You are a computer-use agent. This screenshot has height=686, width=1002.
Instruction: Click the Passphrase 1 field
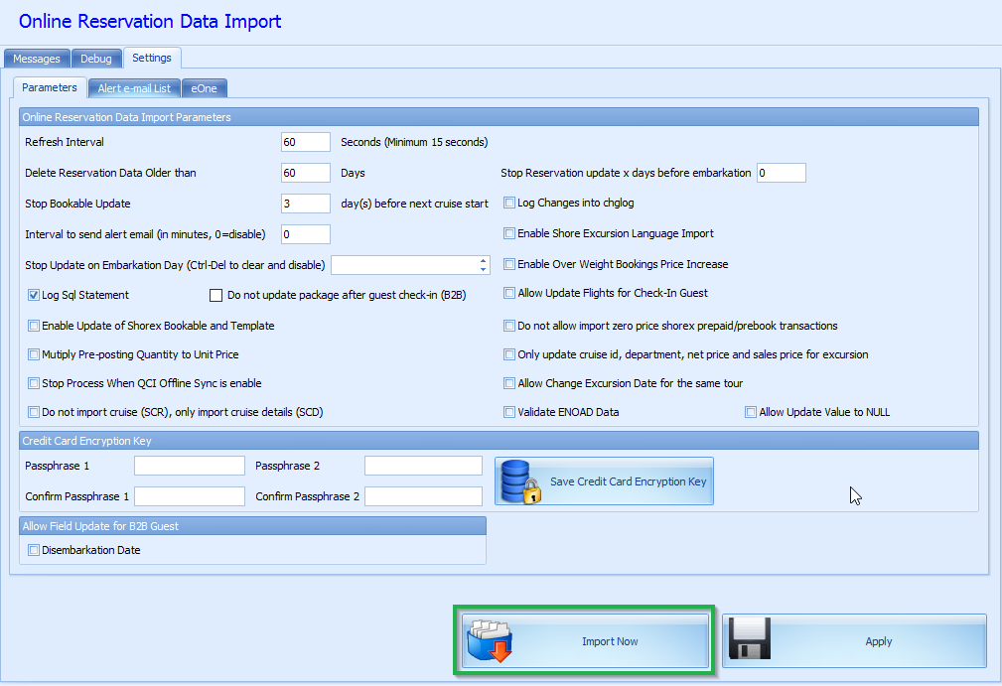pos(189,465)
